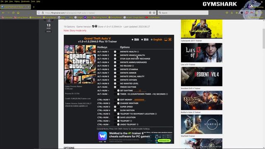
Task: Open the Bookmarks menu
Action: click(x=25, y=1)
